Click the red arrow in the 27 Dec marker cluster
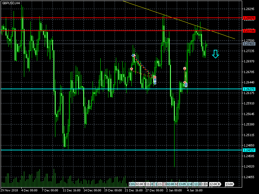Image resolution: width=259 pixels, height=194 pixels. click(x=155, y=77)
